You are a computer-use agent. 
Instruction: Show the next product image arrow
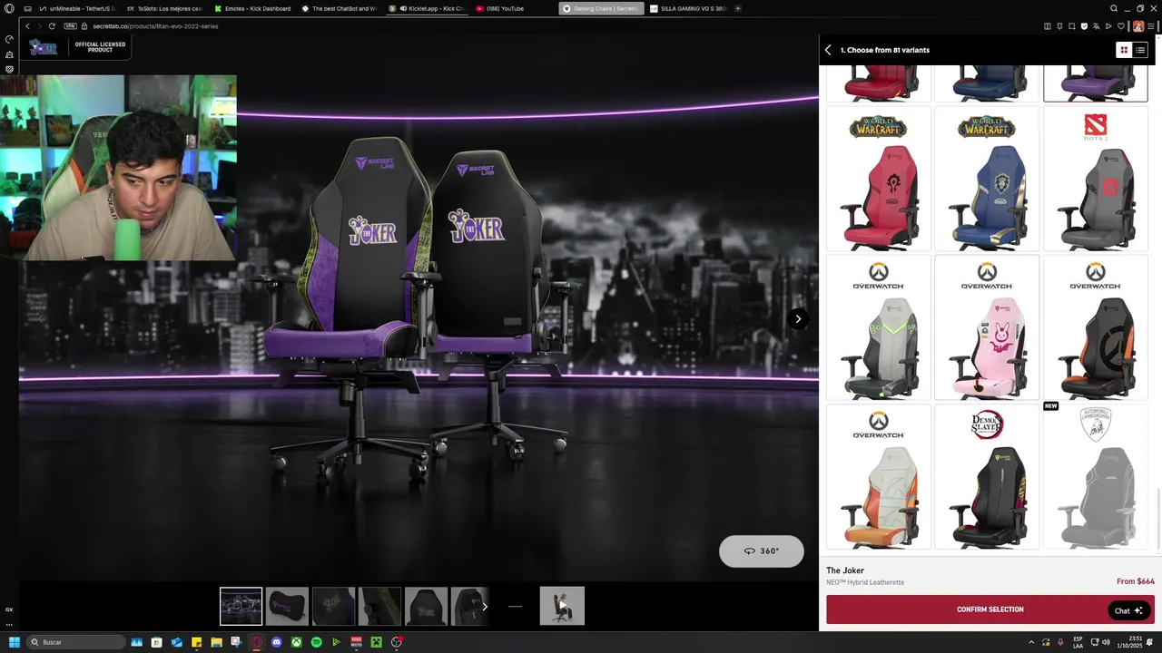[x=798, y=318]
